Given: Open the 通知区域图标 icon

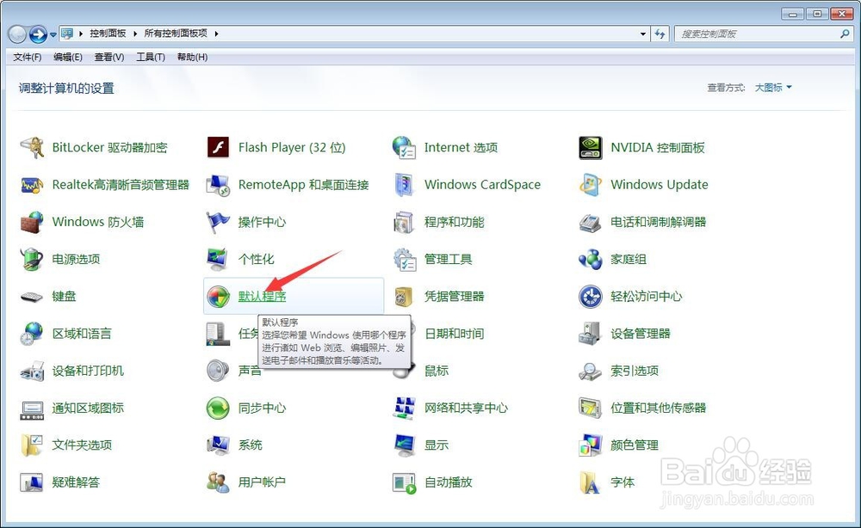Looking at the screenshot, I should click(x=32, y=408).
